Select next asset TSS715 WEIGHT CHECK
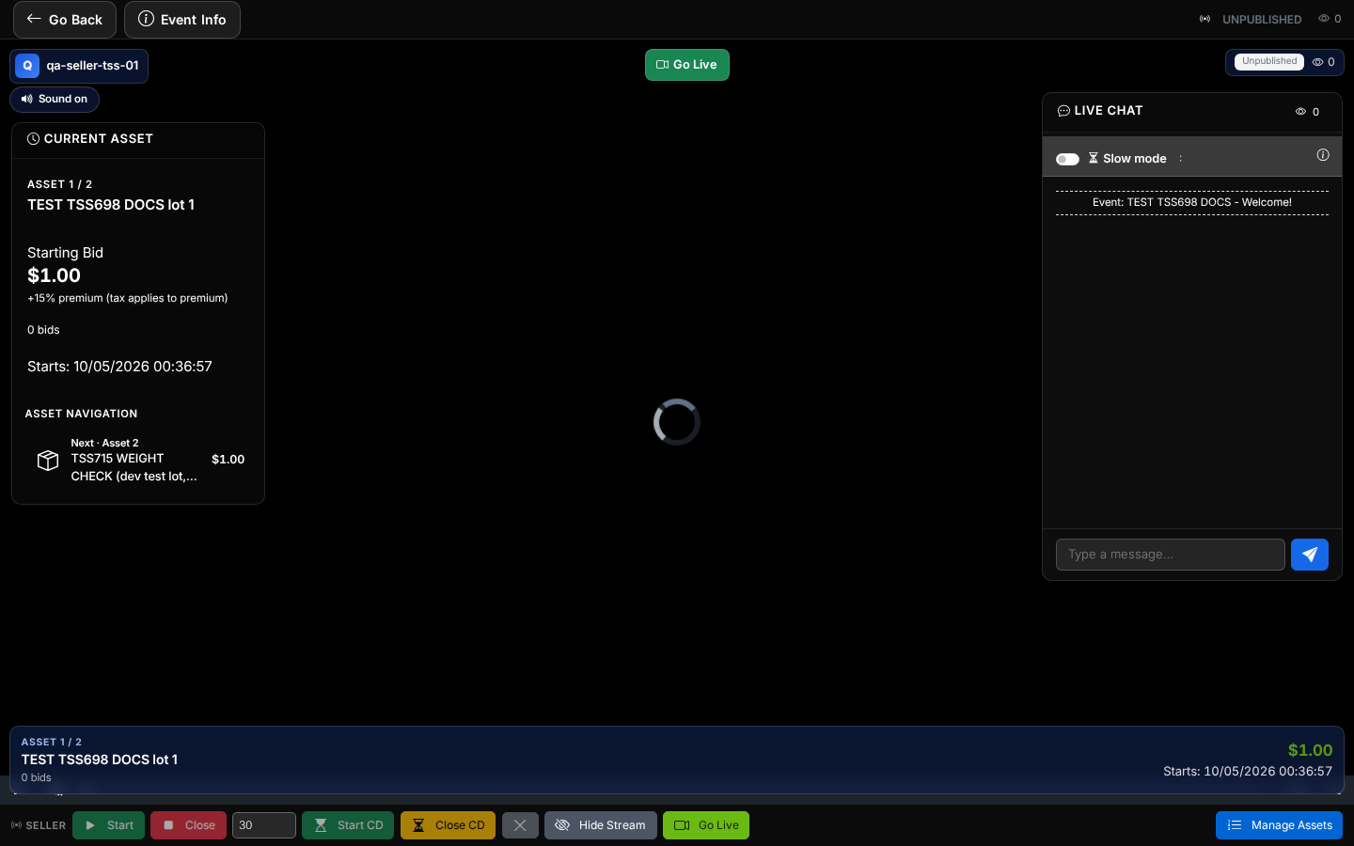This screenshot has width=1354, height=846. 138,460
